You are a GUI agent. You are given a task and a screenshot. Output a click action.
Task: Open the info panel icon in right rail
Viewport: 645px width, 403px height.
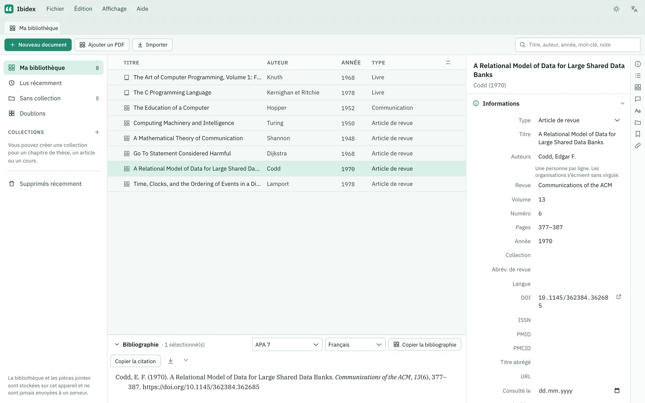point(638,64)
